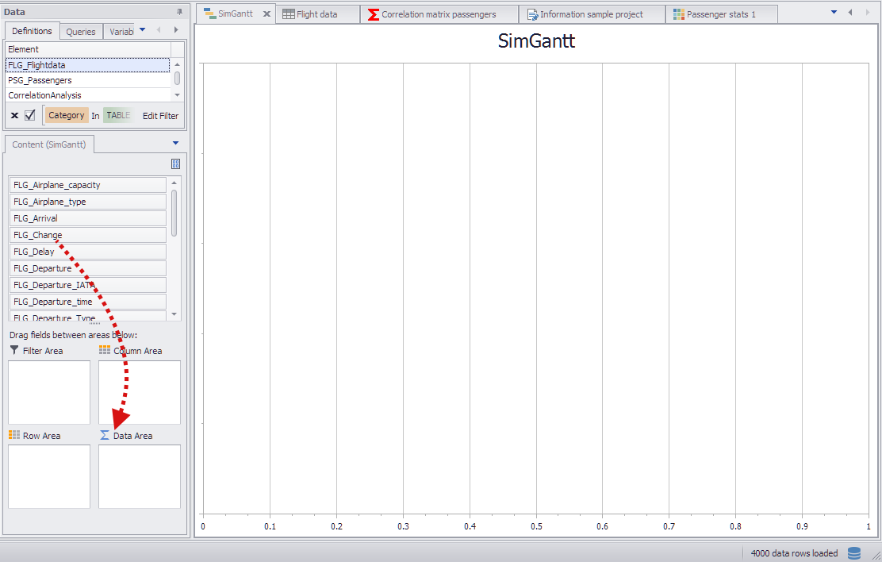Click the X to disable the Category filter
This screenshot has height=562, width=882.
pos(13,115)
